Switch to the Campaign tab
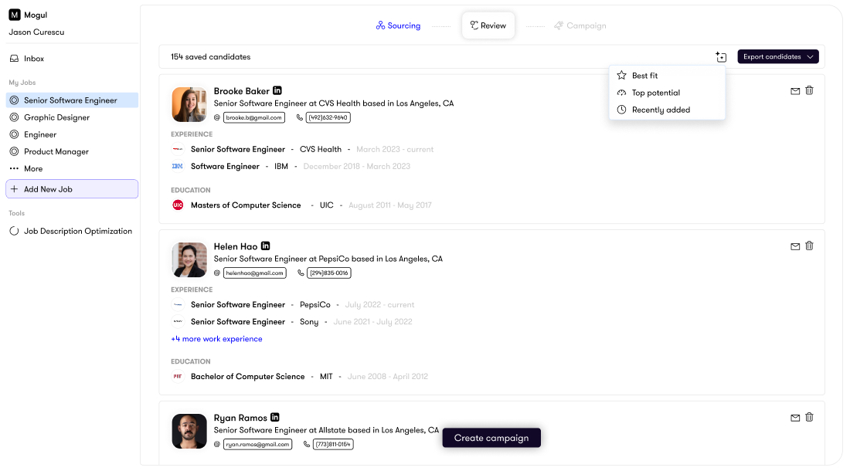 click(580, 25)
